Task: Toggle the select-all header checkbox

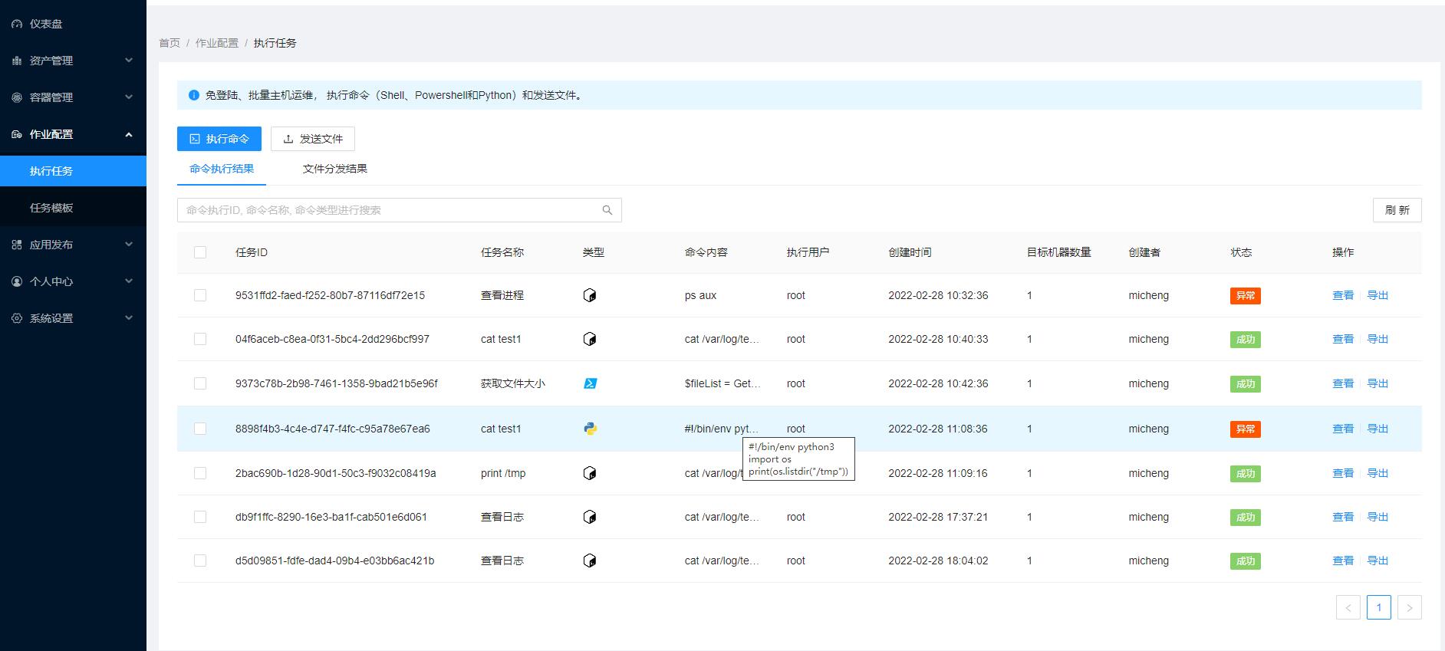Action: [x=200, y=252]
